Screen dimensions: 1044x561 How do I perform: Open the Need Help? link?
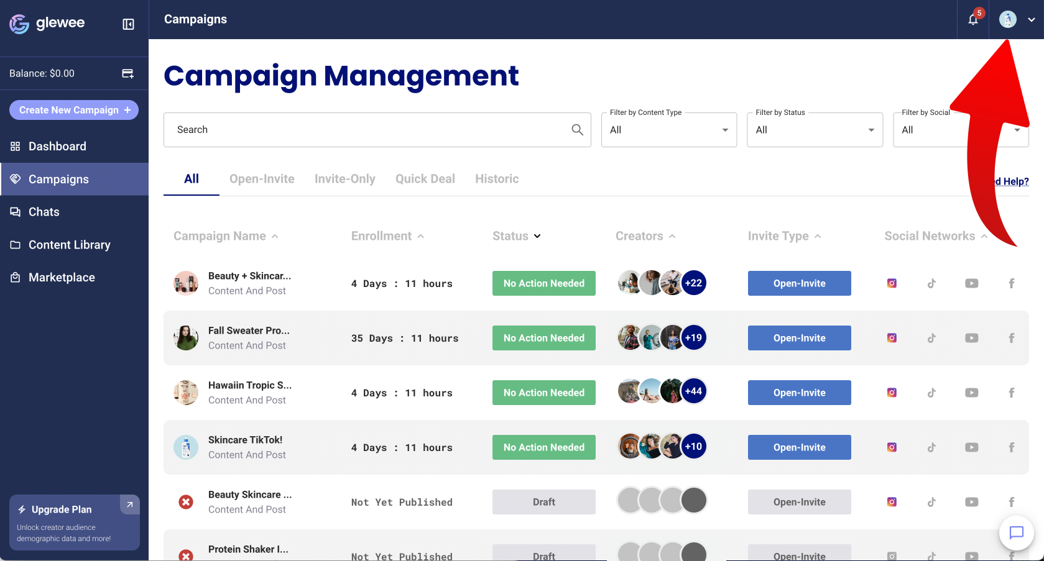1012,181
